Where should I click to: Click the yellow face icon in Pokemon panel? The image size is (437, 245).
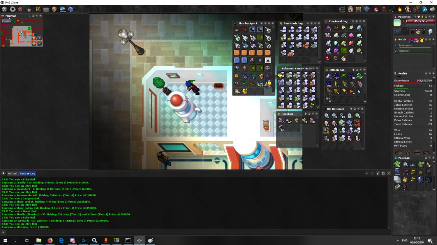(422, 17)
